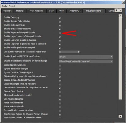Click the 'Use Max node names' label text
This screenshot has width=126, height=123.
(14, 99)
